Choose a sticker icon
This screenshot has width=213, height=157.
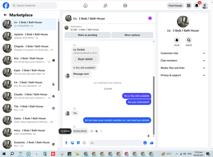click(78, 143)
